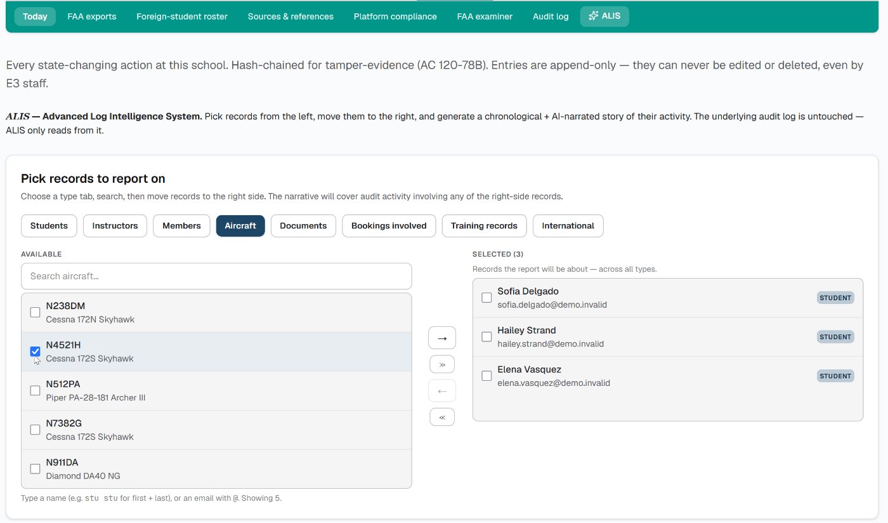888x523 pixels.
Task: Move selected aircraft right with arrow button
Action: click(442, 338)
